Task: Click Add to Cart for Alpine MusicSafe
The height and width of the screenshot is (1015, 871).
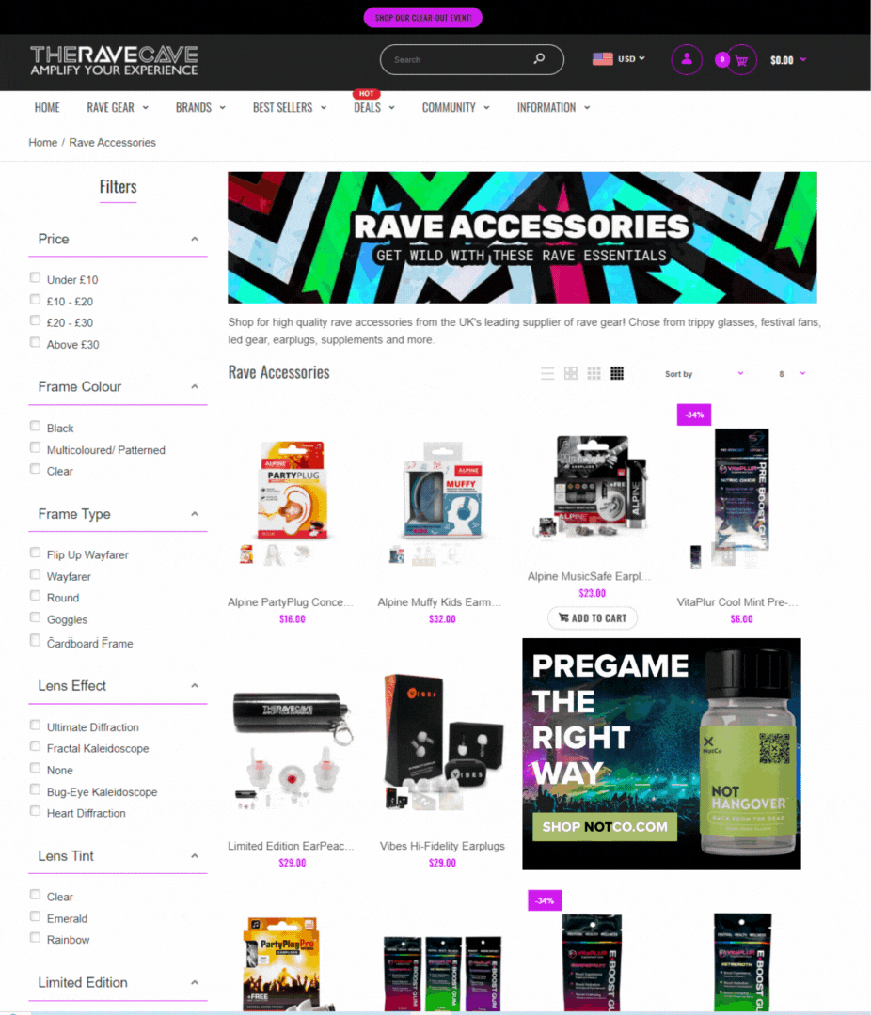Action: (x=593, y=618)
